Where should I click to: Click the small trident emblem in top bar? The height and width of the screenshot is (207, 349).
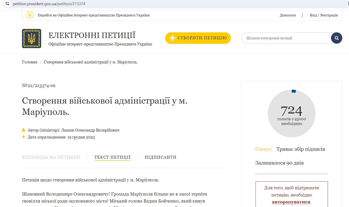[x=30, y=15]
